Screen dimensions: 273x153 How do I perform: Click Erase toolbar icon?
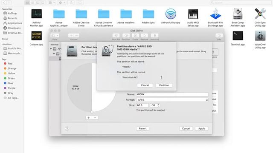[x=135, y=36]
